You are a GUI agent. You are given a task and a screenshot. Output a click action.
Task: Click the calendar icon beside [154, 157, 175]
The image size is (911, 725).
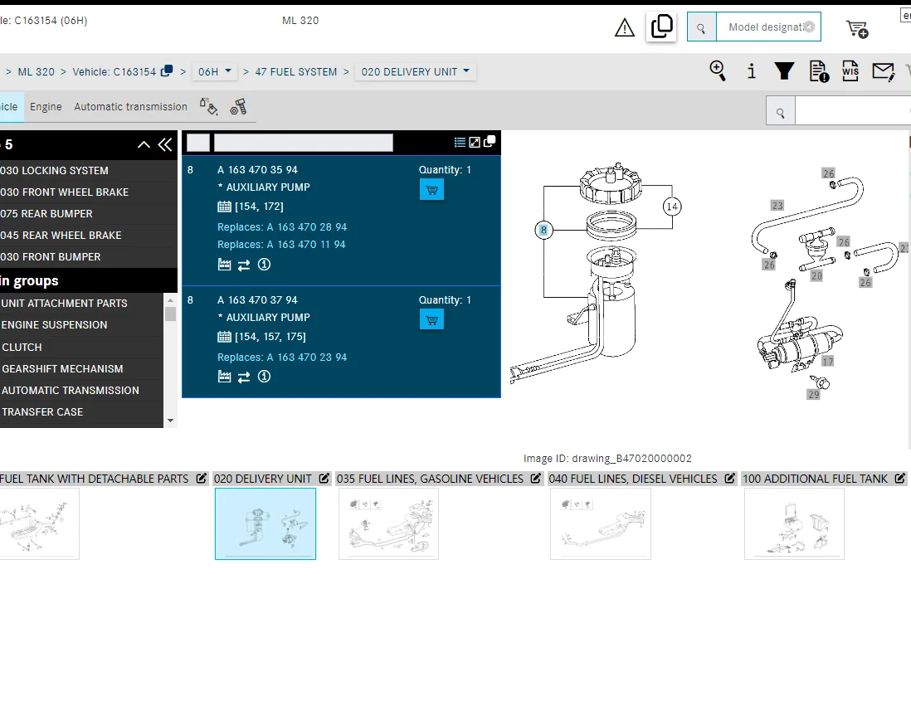(x=224, y=336)
